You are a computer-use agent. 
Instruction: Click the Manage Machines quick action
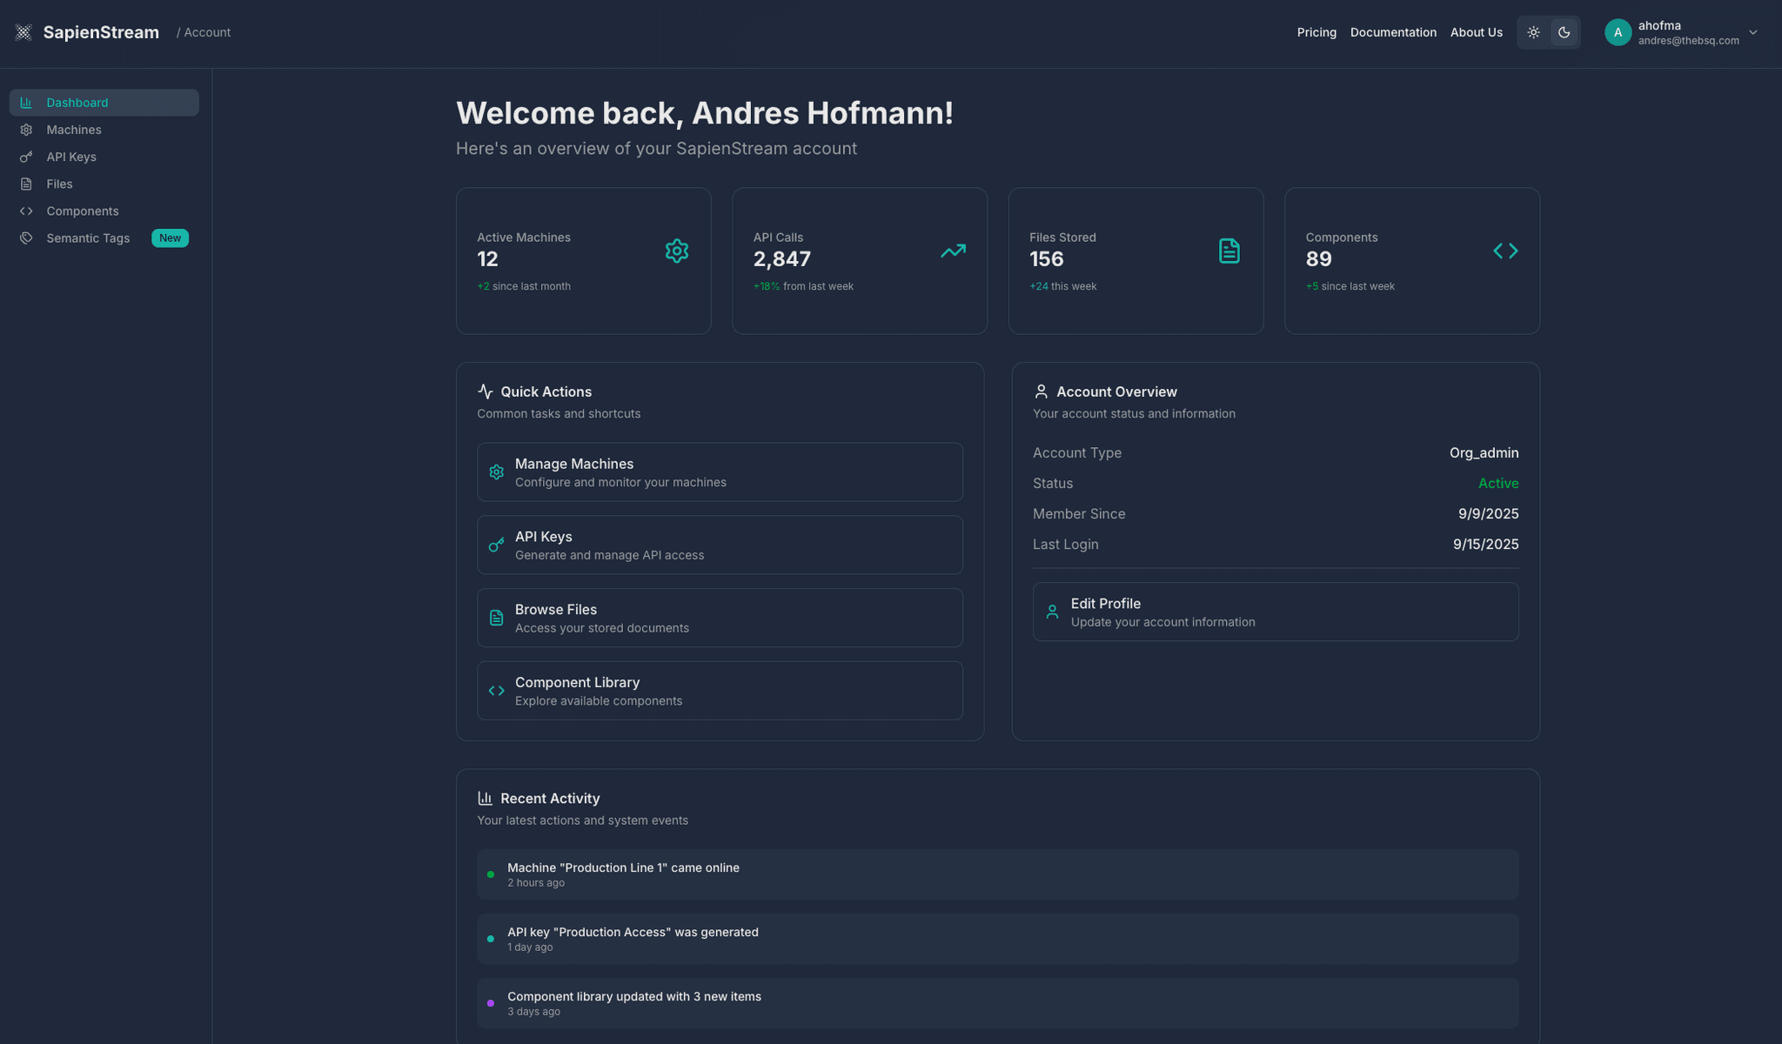tap(719, 472)
